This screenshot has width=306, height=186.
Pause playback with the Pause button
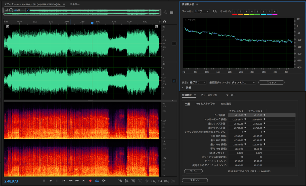tap(57, 181)
